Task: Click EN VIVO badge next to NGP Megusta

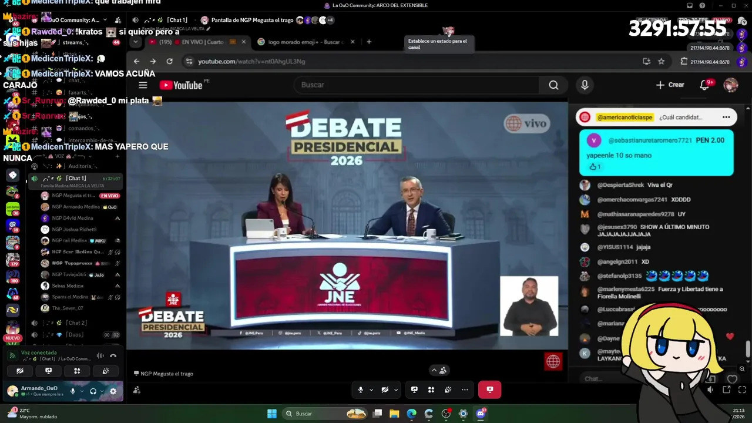Action: click(x=109, y=196)
